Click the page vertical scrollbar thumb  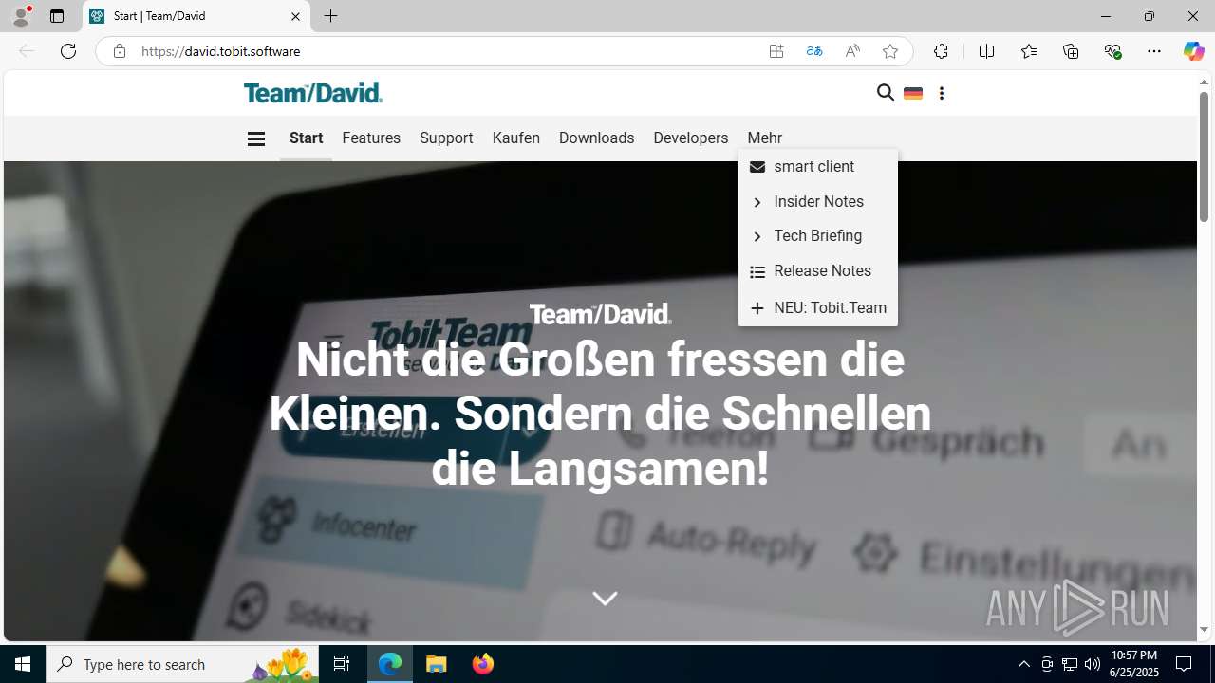pos(1204,157)
